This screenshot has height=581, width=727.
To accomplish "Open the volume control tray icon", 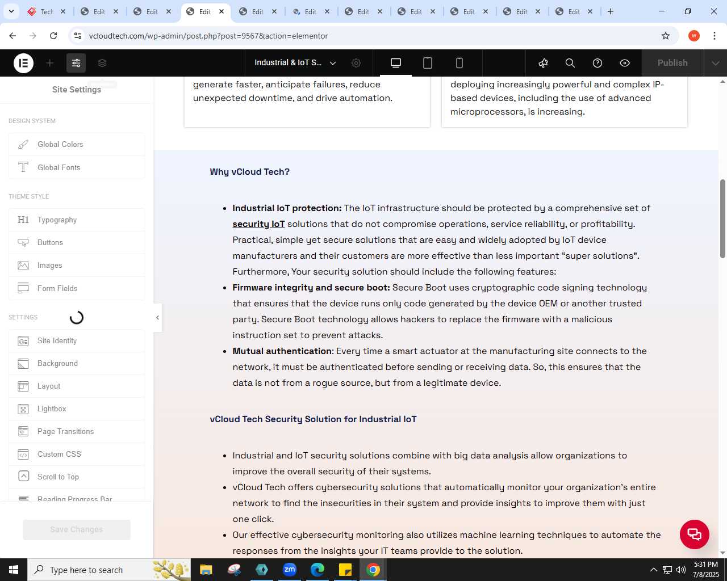I will pyautogui.click(x=680, y=570).
